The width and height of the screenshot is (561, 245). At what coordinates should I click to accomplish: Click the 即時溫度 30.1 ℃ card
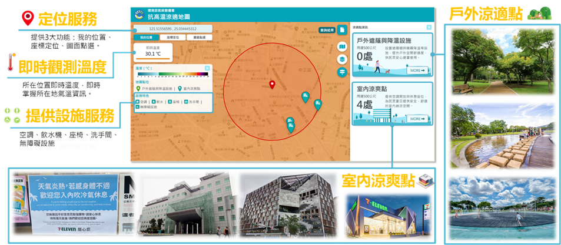click(153, 52)
